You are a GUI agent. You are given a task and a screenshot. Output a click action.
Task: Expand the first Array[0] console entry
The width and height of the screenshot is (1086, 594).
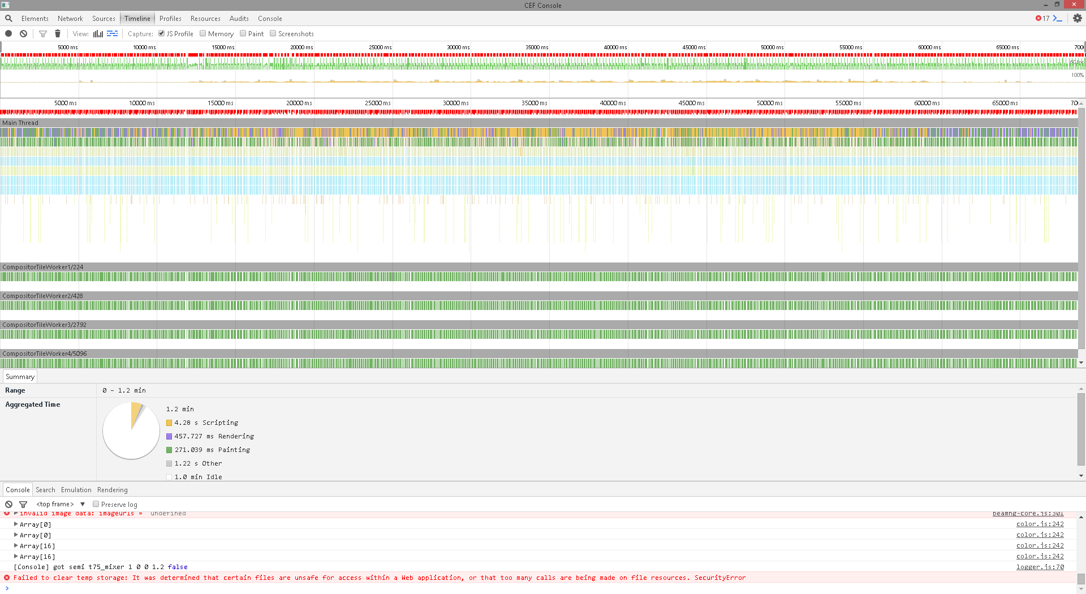[x=16, y=524]
